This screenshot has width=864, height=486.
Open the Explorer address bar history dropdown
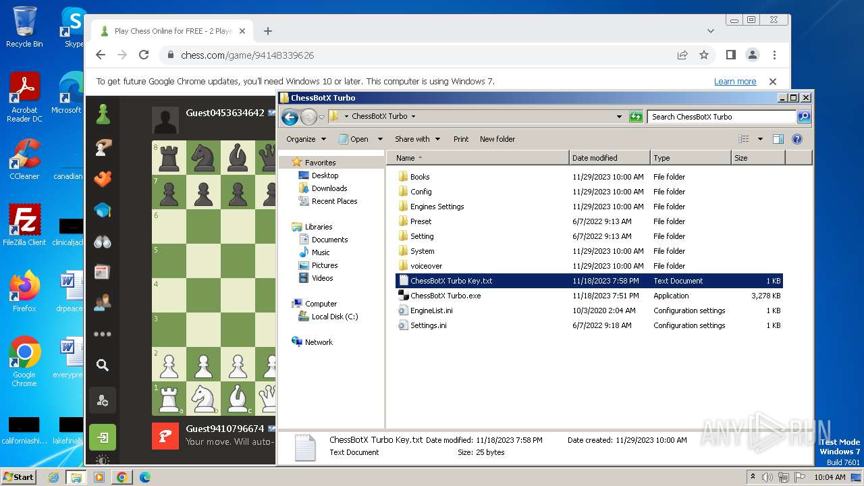[619, 117]
